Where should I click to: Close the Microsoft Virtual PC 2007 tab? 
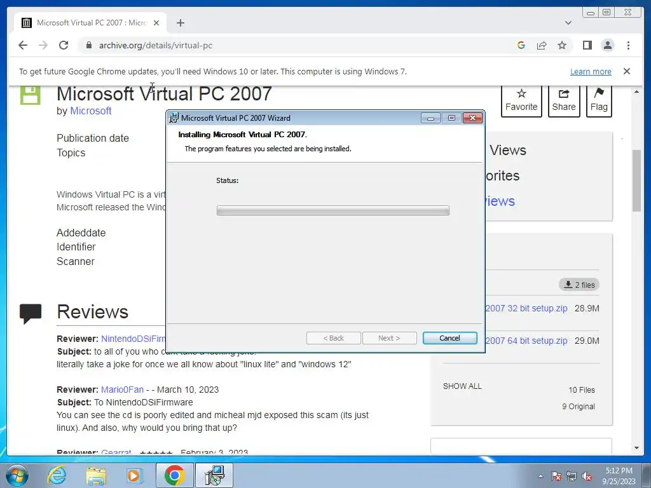(156, 23)
